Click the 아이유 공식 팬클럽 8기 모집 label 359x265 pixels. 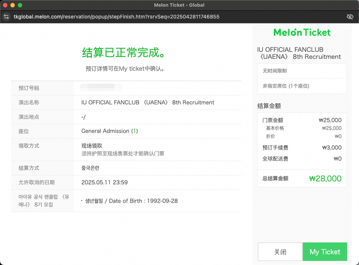click(44, 201)
